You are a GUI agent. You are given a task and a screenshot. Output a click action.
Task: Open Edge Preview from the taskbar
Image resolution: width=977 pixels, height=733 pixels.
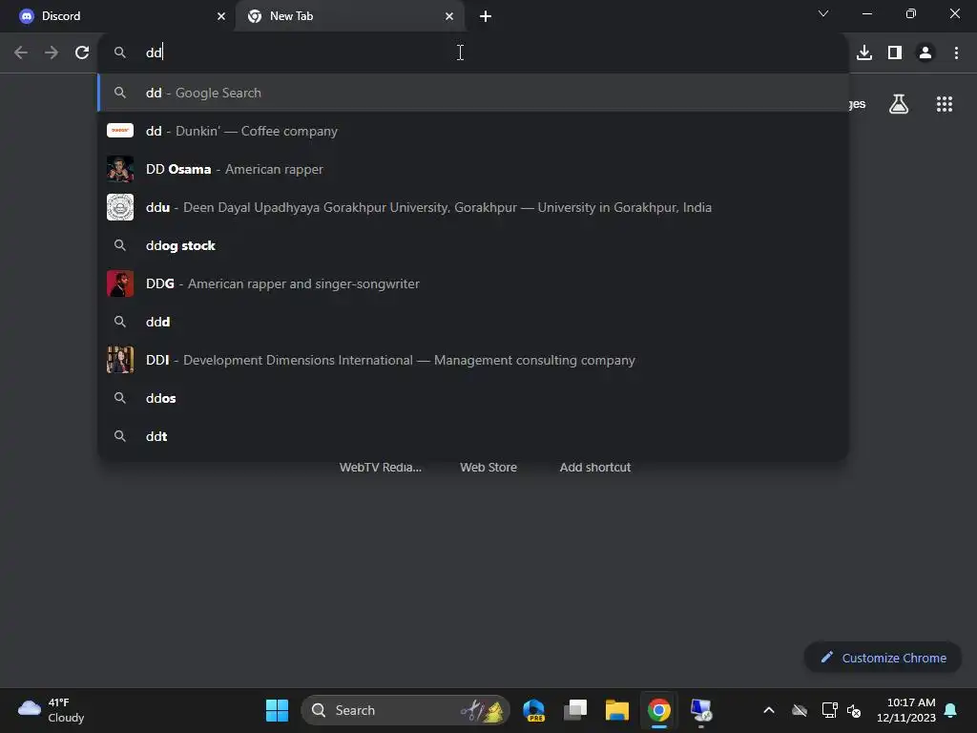534,710
